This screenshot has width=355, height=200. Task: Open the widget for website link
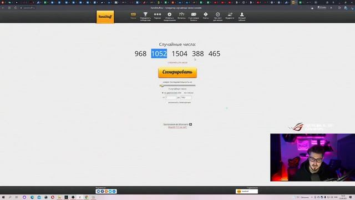coord(177,127)
